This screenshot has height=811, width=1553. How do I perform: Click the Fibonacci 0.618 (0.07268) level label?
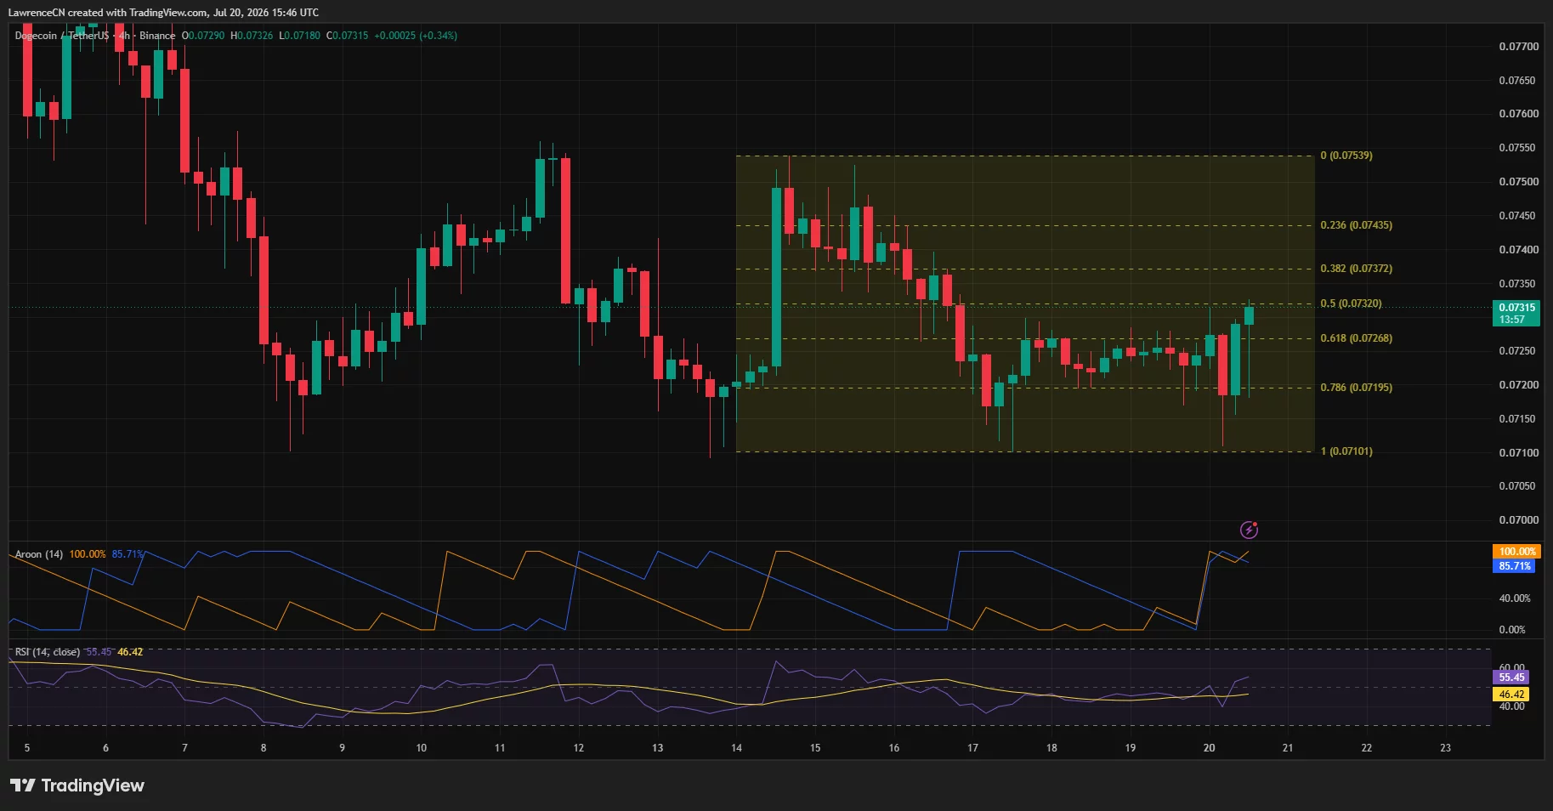(1356, 338)
